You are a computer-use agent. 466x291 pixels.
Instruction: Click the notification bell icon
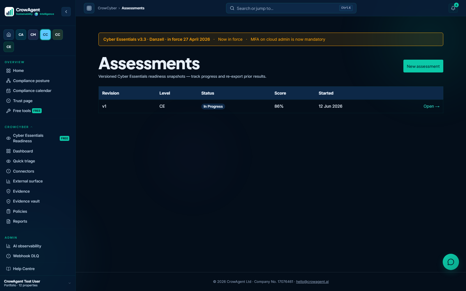(x=453, y=8)
